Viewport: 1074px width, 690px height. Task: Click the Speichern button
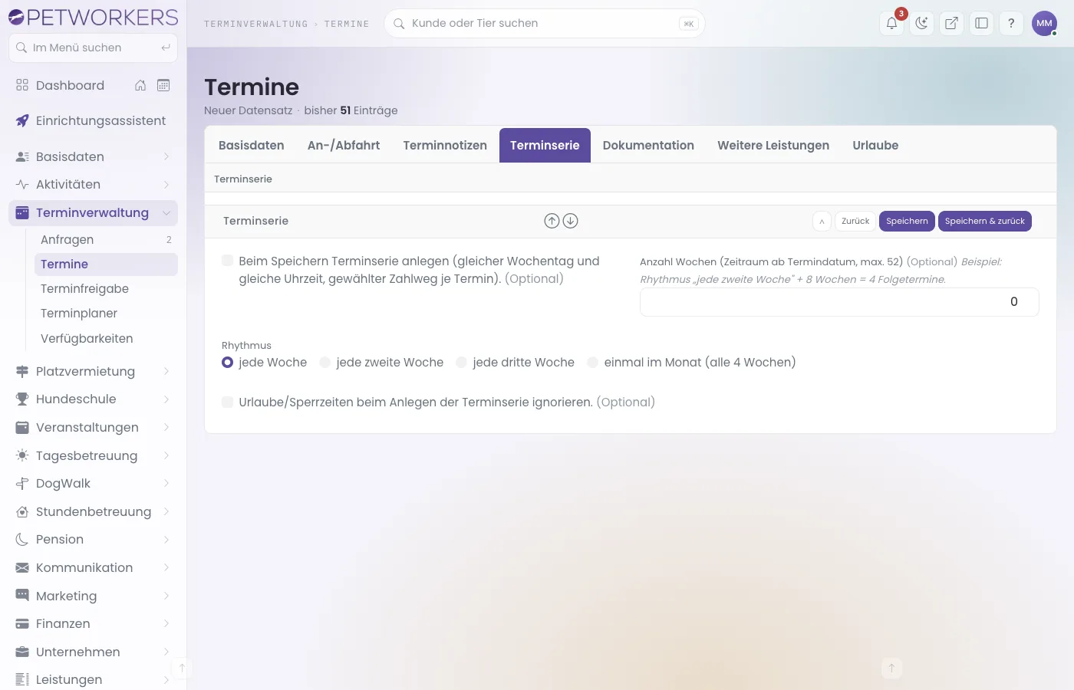(x=907, y=221)
